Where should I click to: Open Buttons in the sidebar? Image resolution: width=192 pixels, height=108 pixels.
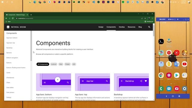point(9,63)
